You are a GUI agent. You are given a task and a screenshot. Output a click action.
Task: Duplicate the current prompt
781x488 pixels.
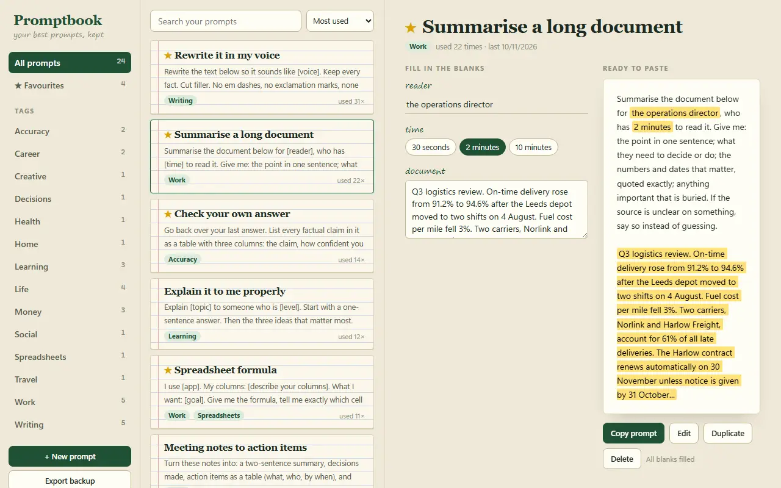[x=728, y=433]
